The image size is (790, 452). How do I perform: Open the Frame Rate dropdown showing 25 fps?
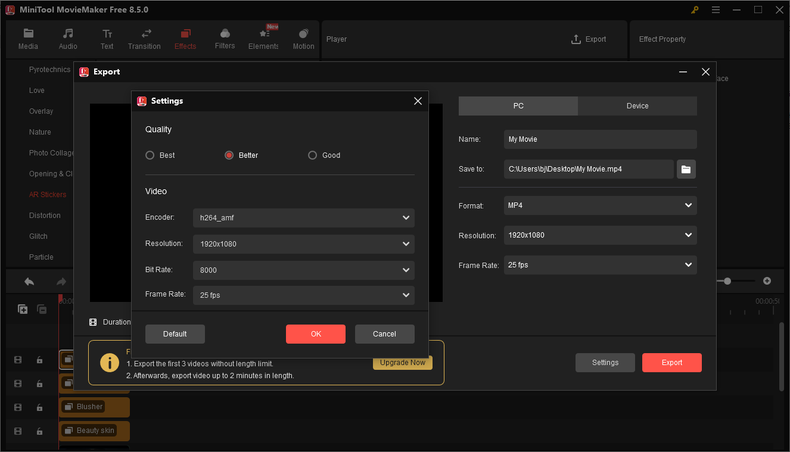pyautogui.click(x=600, y=265)
